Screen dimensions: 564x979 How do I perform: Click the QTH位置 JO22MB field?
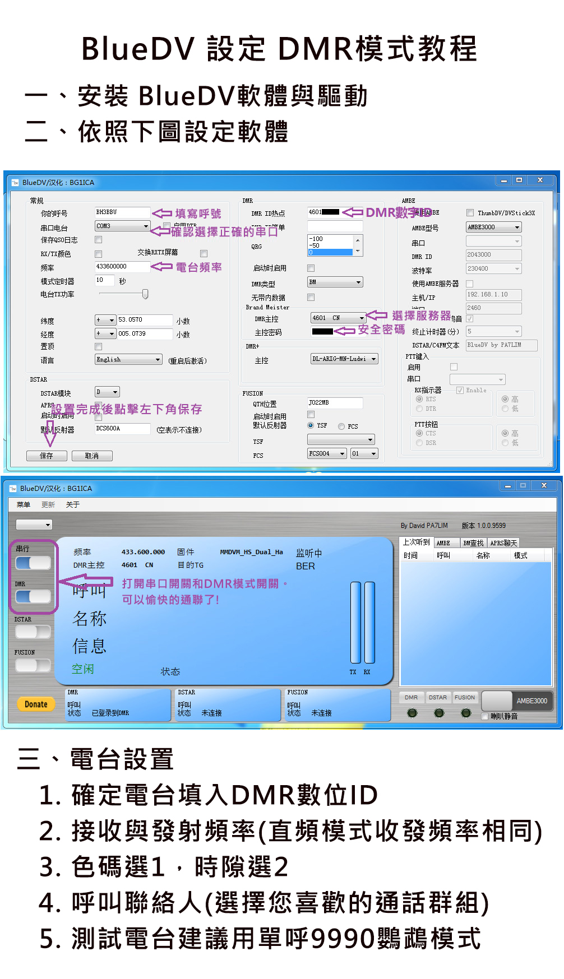pyautogui.click(x=335, y=403)
